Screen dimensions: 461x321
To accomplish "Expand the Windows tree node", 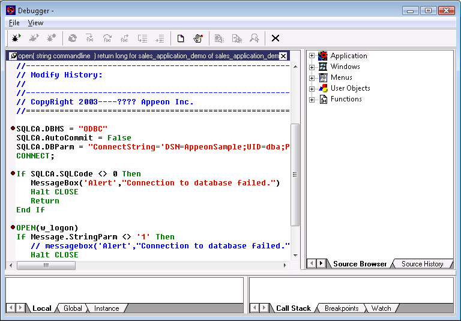I will 312,67.
